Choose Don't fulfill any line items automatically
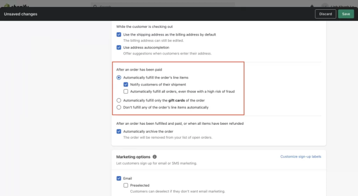The height and width of the screenshot is (196, 358). coord(119,108)
